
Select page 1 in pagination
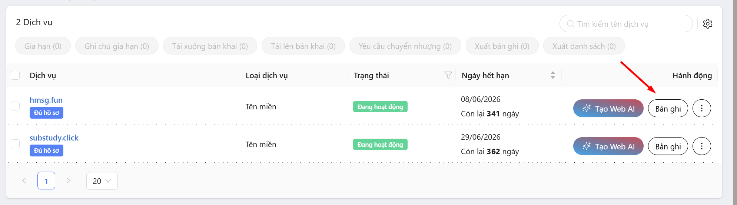(x=46, y=181)
